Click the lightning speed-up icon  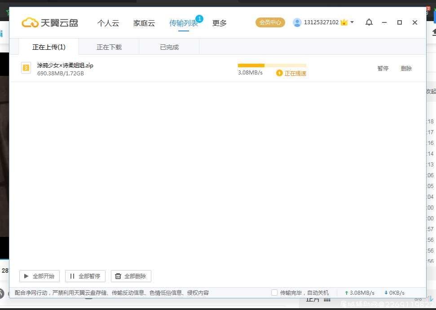(x=279, y=73)
